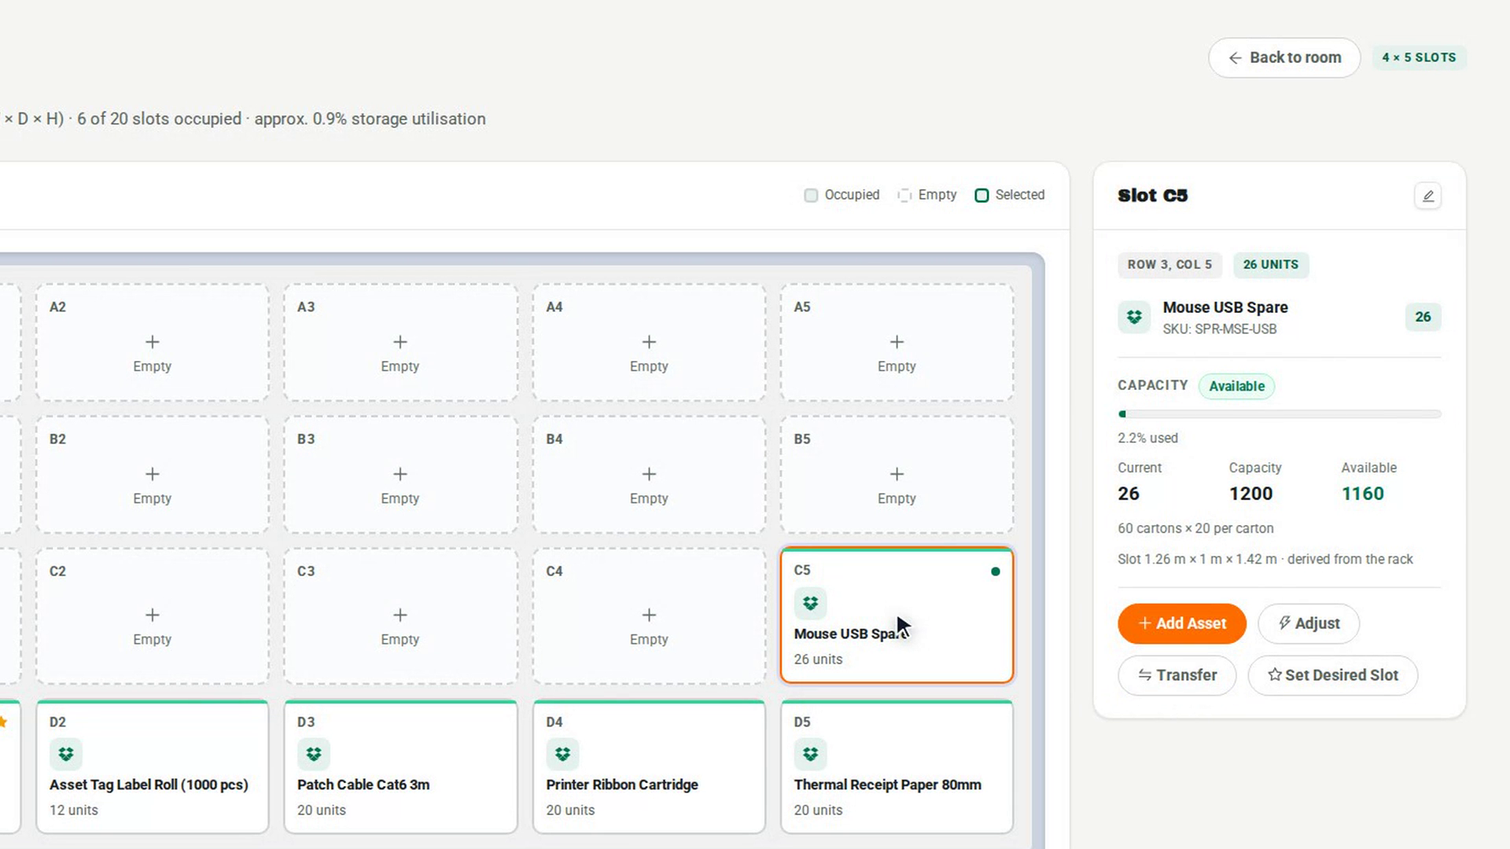Click the '12 units' text in slot D2
This screenshot has height=849, width=1510.
[74, 810]
